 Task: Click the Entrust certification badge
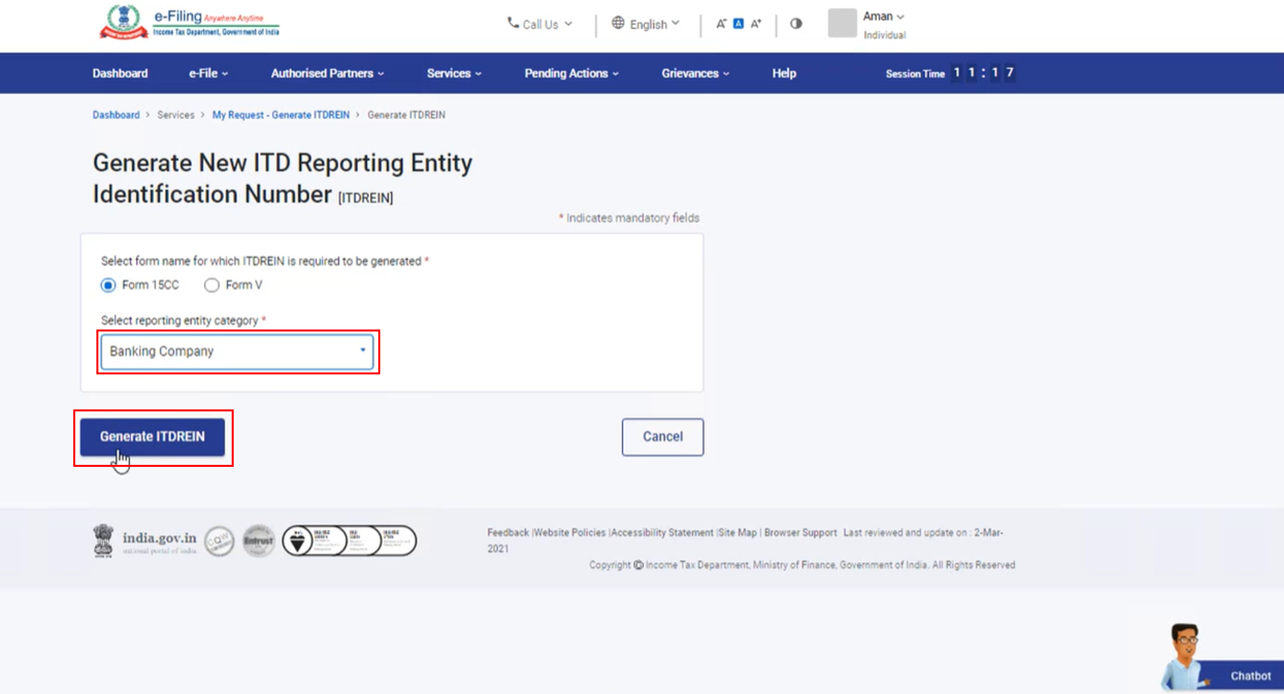point(259,541)
